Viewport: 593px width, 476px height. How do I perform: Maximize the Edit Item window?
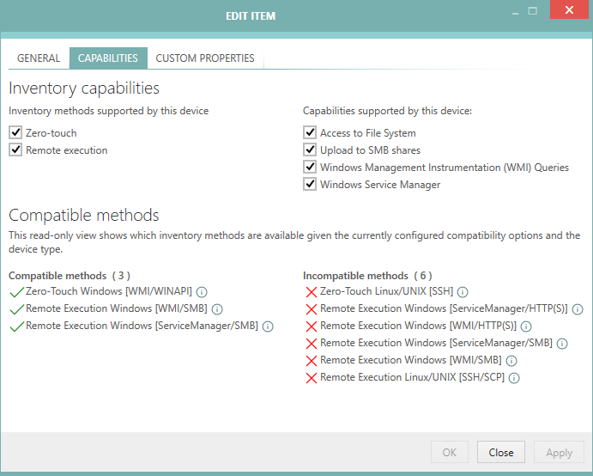pos(533,12)
